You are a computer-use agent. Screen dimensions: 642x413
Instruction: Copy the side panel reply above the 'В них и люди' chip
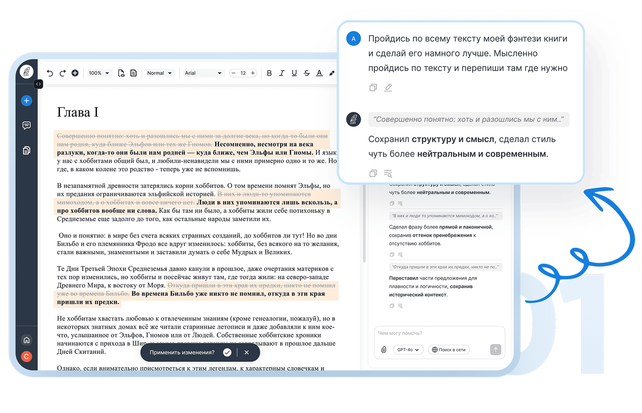click(392, 203)
